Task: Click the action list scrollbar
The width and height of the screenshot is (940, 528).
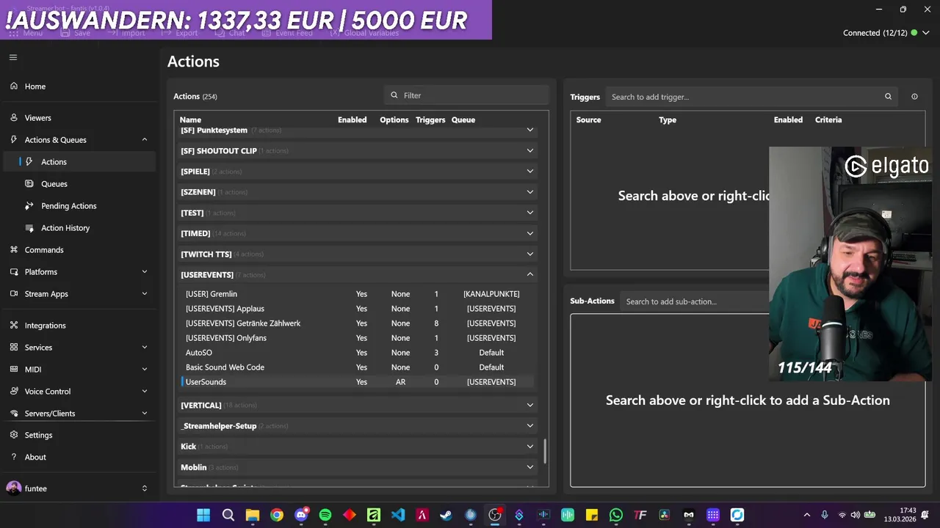Action: coord(545,452)
